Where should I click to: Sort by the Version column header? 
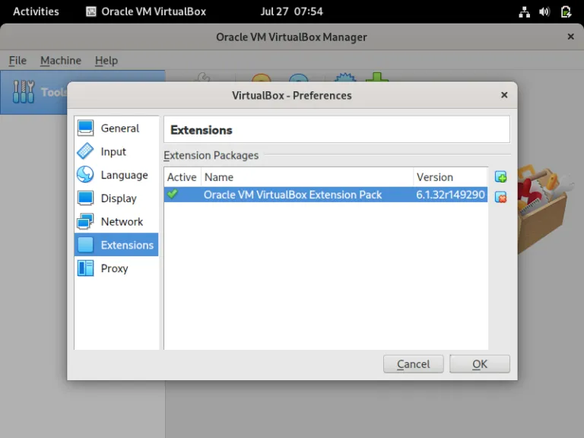(x=450, y=177)
